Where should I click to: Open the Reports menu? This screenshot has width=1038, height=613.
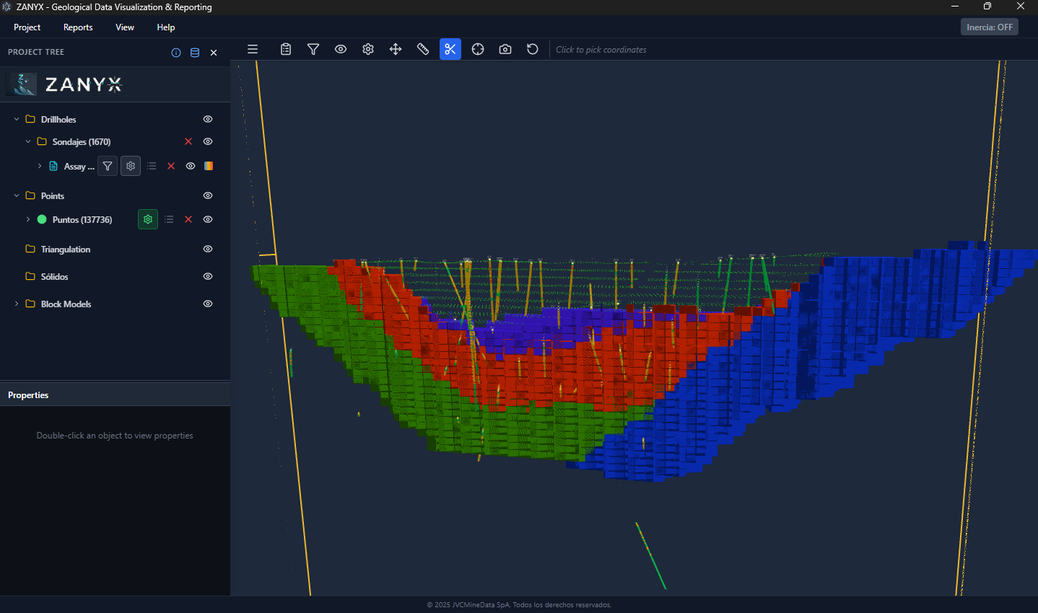pyautogui.click(x=77, y=27)
